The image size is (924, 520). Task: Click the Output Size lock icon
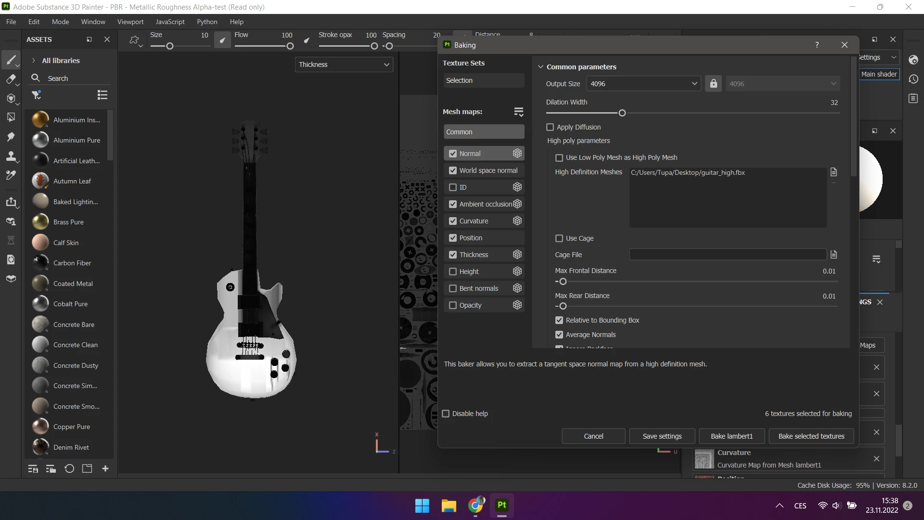[713, 84]
